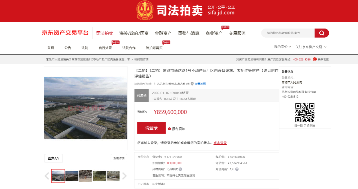
Task: Select first gallery thumbnail
Action: coord(58,176)
